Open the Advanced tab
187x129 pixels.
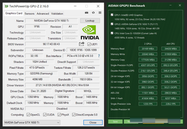click(x=43, y=14)
